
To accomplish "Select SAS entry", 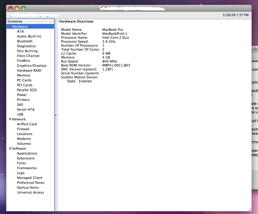I will click(x=20, y=105).
